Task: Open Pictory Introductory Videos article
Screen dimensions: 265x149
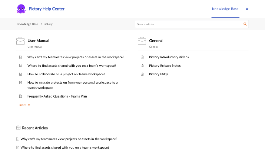Action: [169, 57]
